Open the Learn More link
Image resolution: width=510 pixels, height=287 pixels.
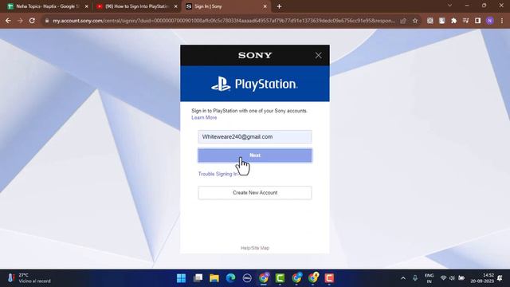(x=204, y=117)
